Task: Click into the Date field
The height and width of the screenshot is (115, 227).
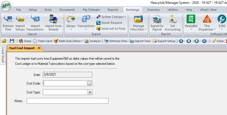Action: coord(68,75)
